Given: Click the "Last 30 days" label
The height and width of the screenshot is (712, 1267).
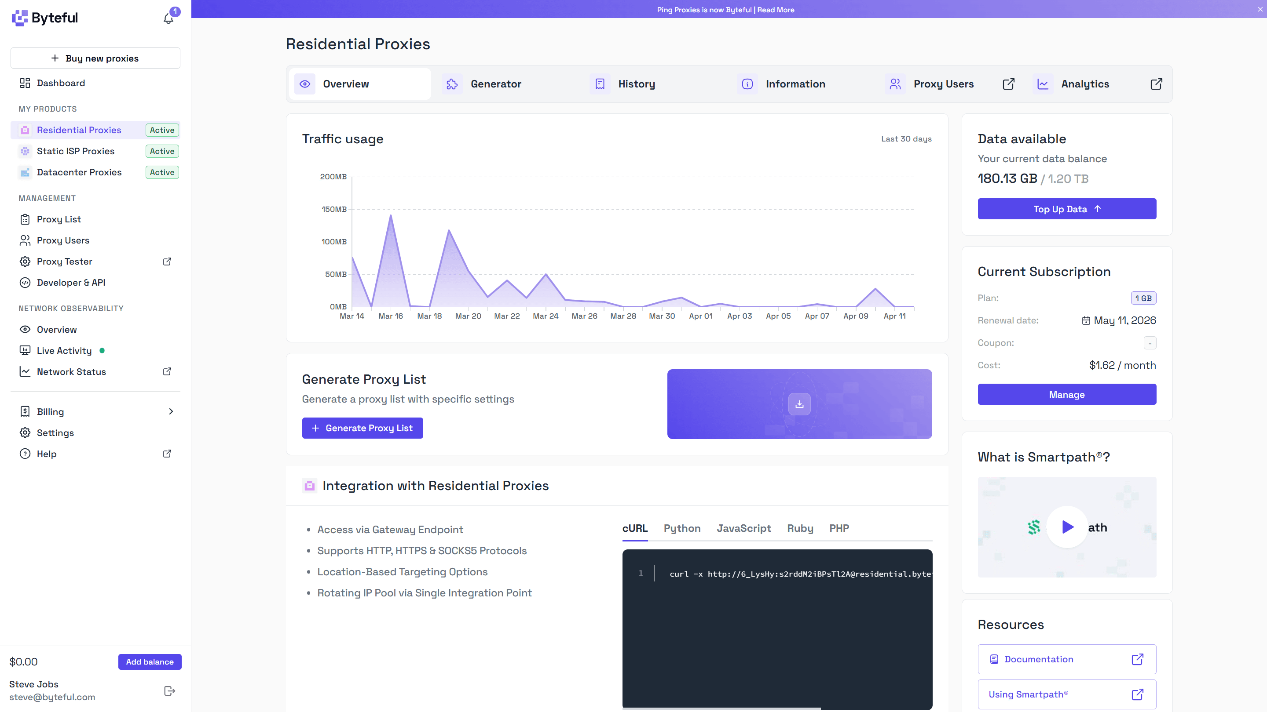Looking at the screenshot, I should 906,139.
